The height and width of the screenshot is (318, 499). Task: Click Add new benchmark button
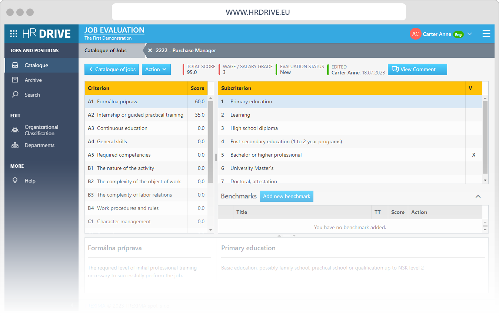286,196
